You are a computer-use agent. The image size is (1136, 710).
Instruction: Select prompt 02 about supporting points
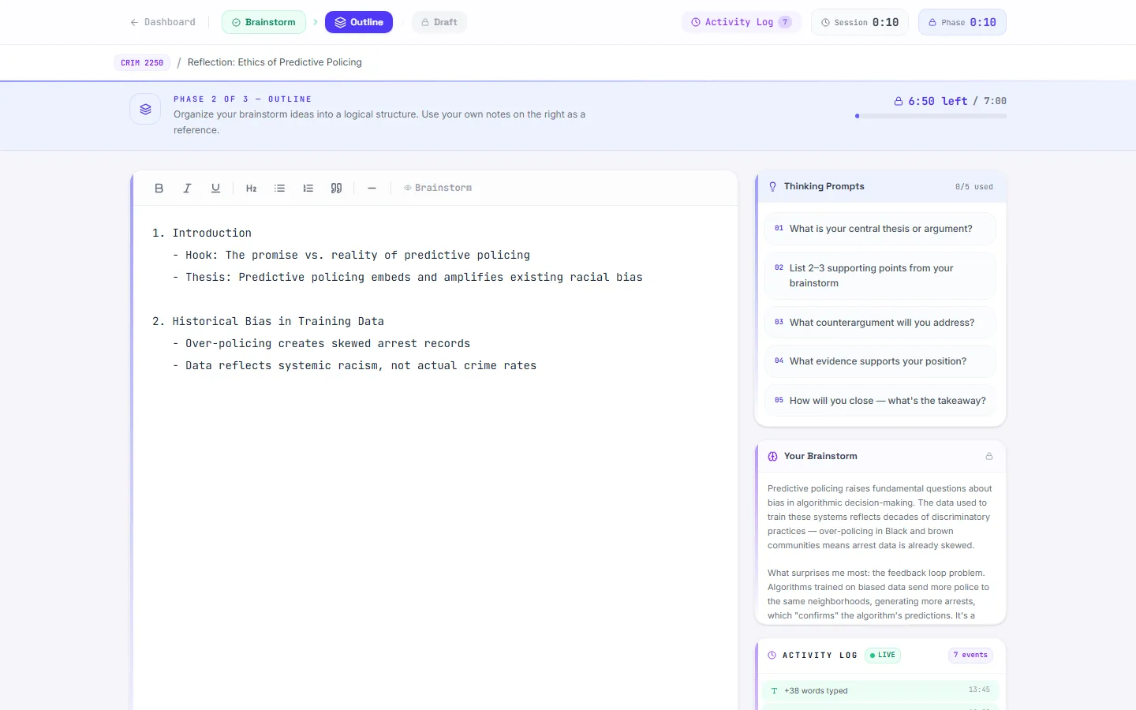[x=880, y=275]
